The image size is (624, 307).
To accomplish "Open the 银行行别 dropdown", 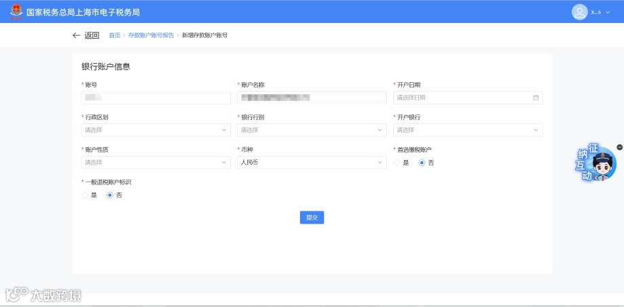I will click(x=312, y=130).
